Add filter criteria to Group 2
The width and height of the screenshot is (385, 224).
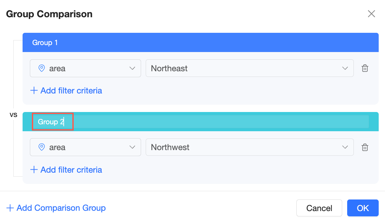click(66, 170)
